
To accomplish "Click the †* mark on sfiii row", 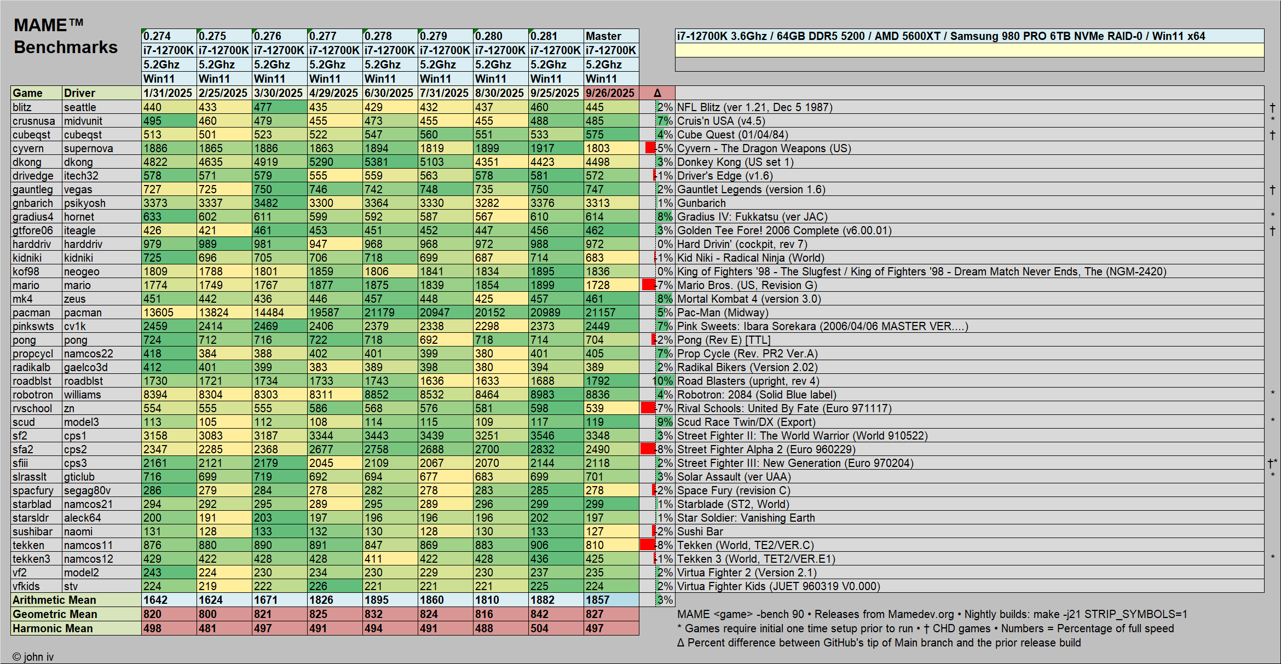I will (1272, 463).
